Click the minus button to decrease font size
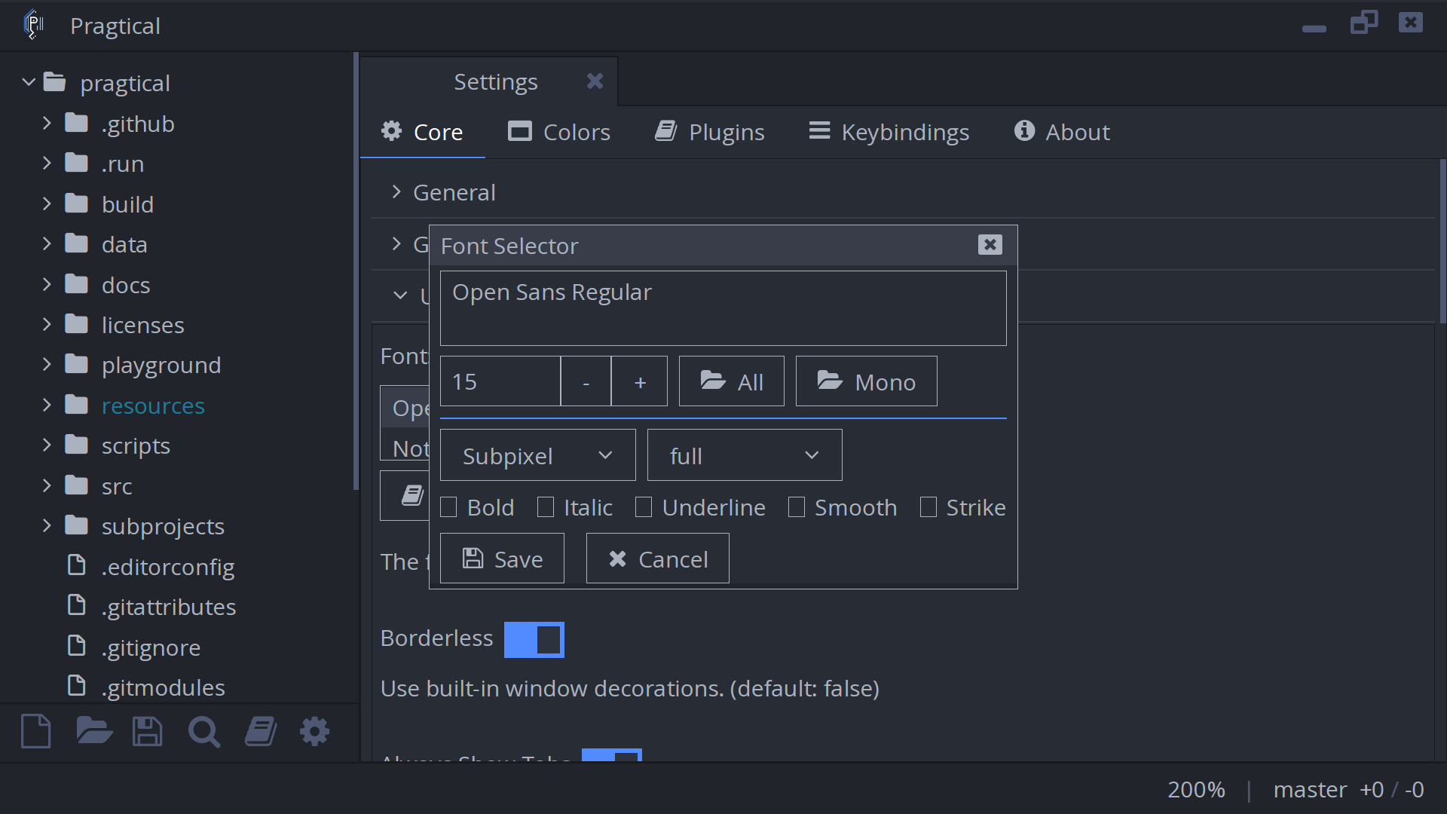 586,381
